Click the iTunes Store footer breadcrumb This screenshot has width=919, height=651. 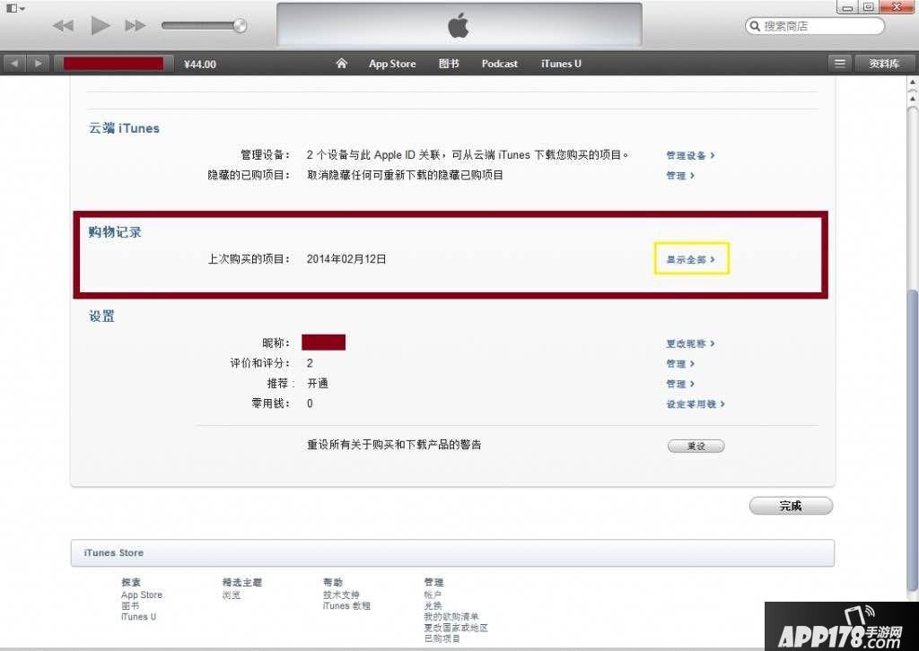click(114, 552)
